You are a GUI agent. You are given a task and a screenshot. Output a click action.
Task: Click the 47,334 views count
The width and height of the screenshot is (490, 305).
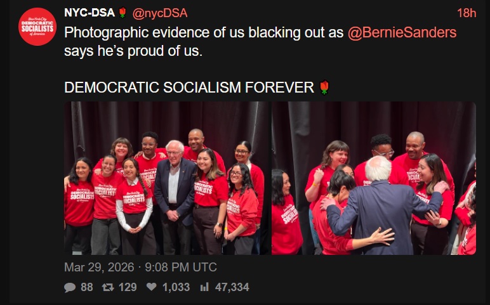232,287
